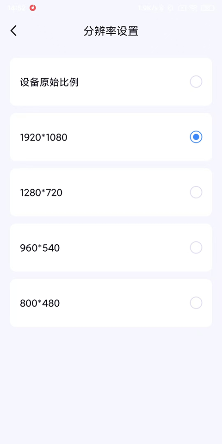Tap the Wi-Fi status icon
The height and width of the screenshot is (444, 222).
(x=193, y=8)
